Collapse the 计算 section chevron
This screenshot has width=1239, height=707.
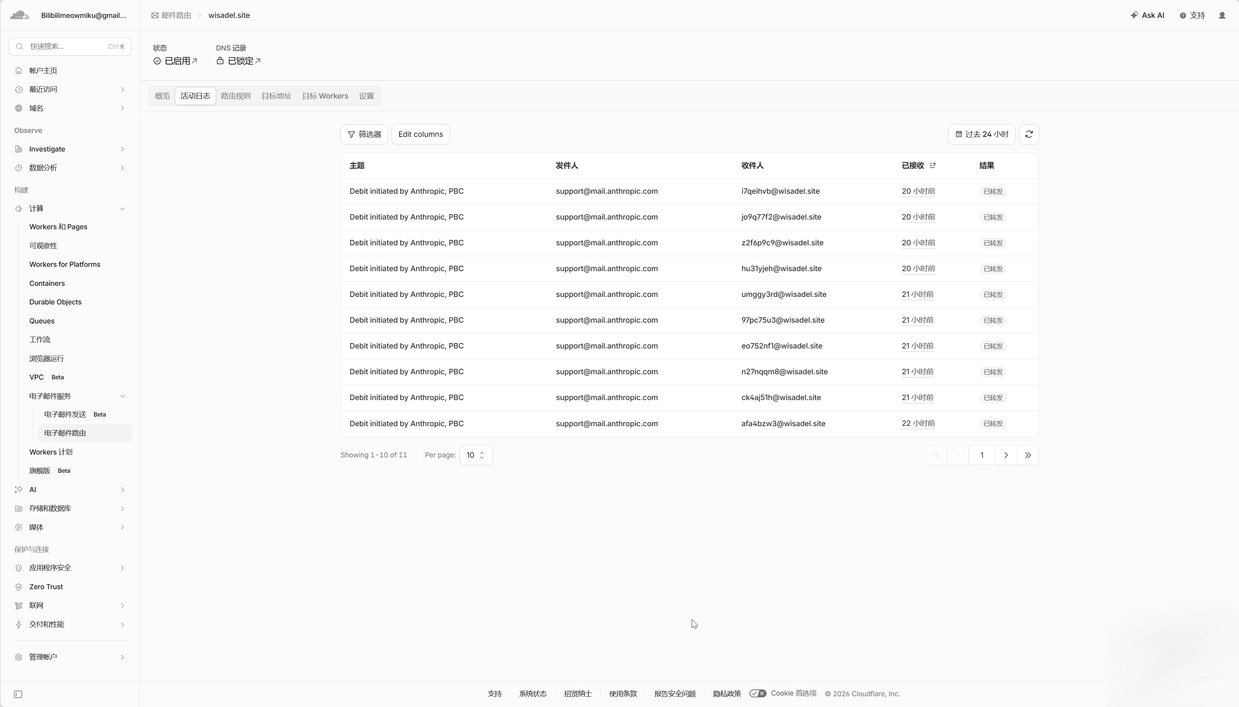[x=122, y=209]
